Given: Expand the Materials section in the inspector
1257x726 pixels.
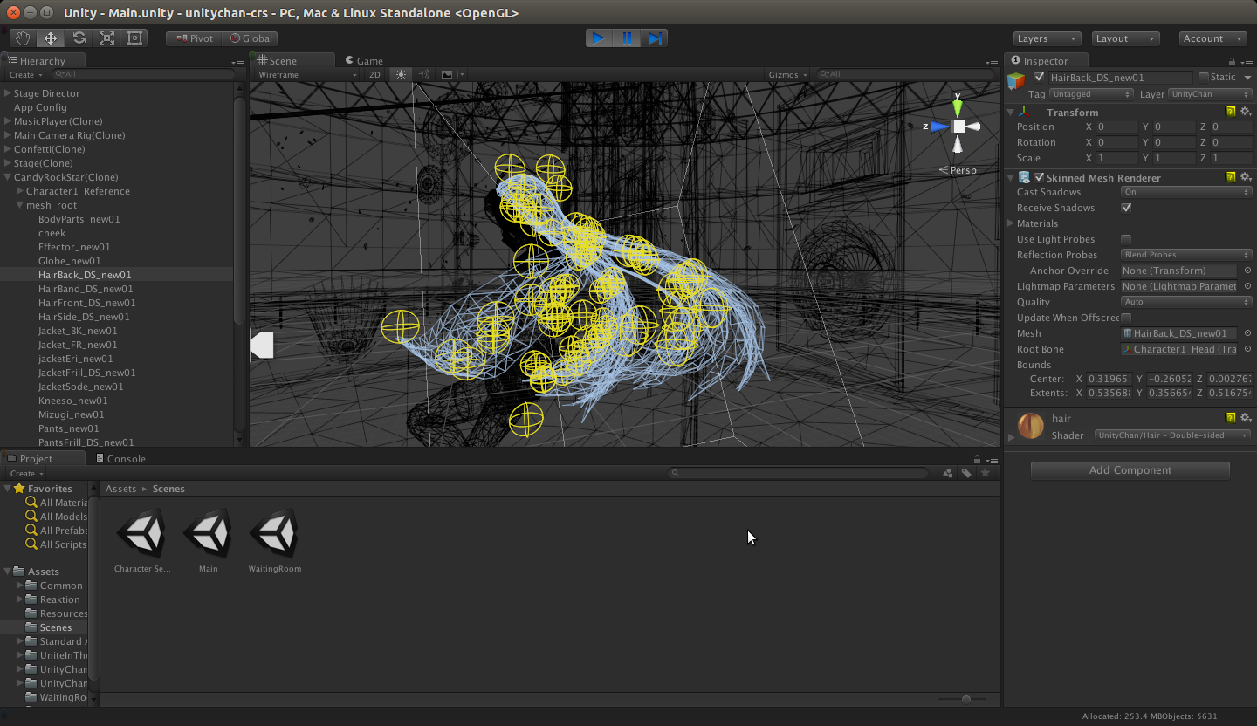Looking at the screenshot, I should [1013, 223].
